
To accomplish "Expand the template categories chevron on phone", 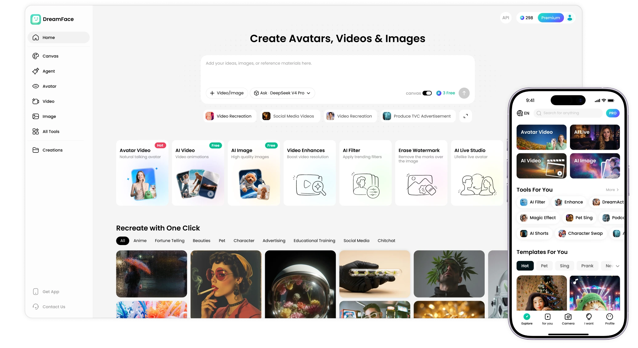I will click(x=617, y=266).
